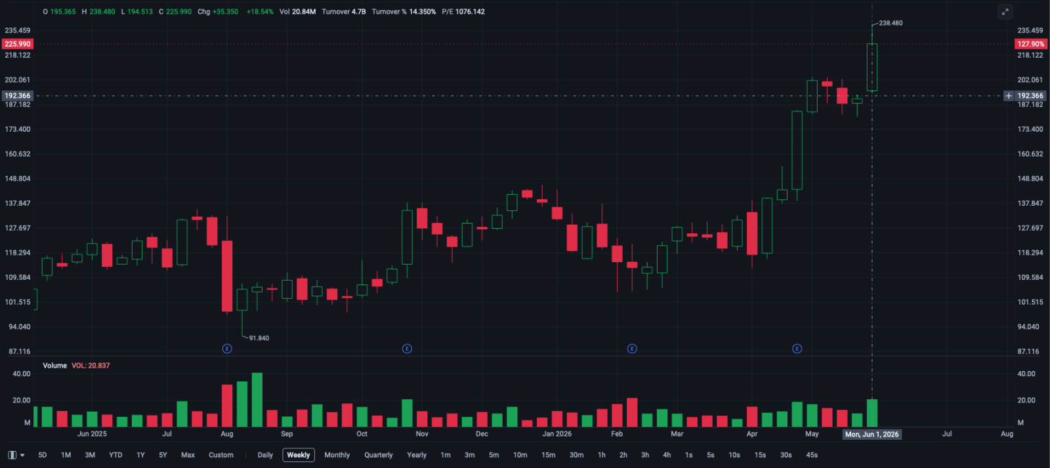Click the earnings marker in late April
The height and width of the screenshot is (468, 1050).
click(x=797, y=349)
